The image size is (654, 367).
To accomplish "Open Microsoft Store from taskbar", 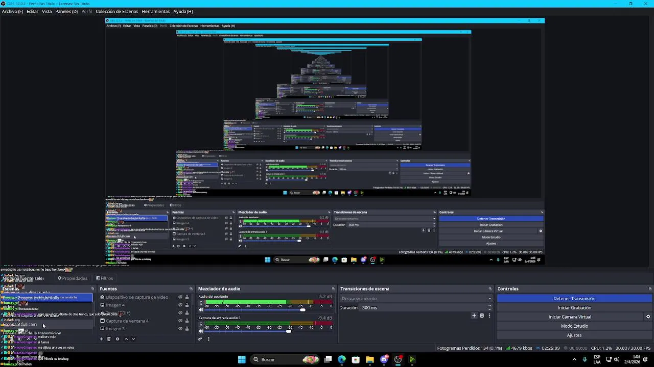I will [356, 359].
